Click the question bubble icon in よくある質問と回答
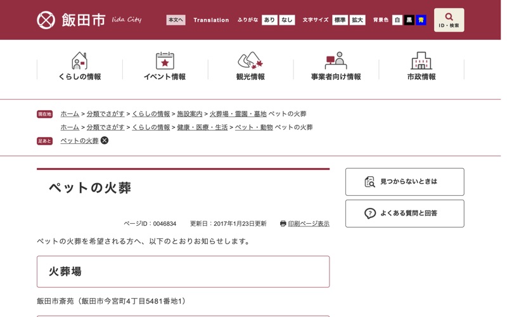The height and width of the screenshot is (317, 507). [370, 214]
